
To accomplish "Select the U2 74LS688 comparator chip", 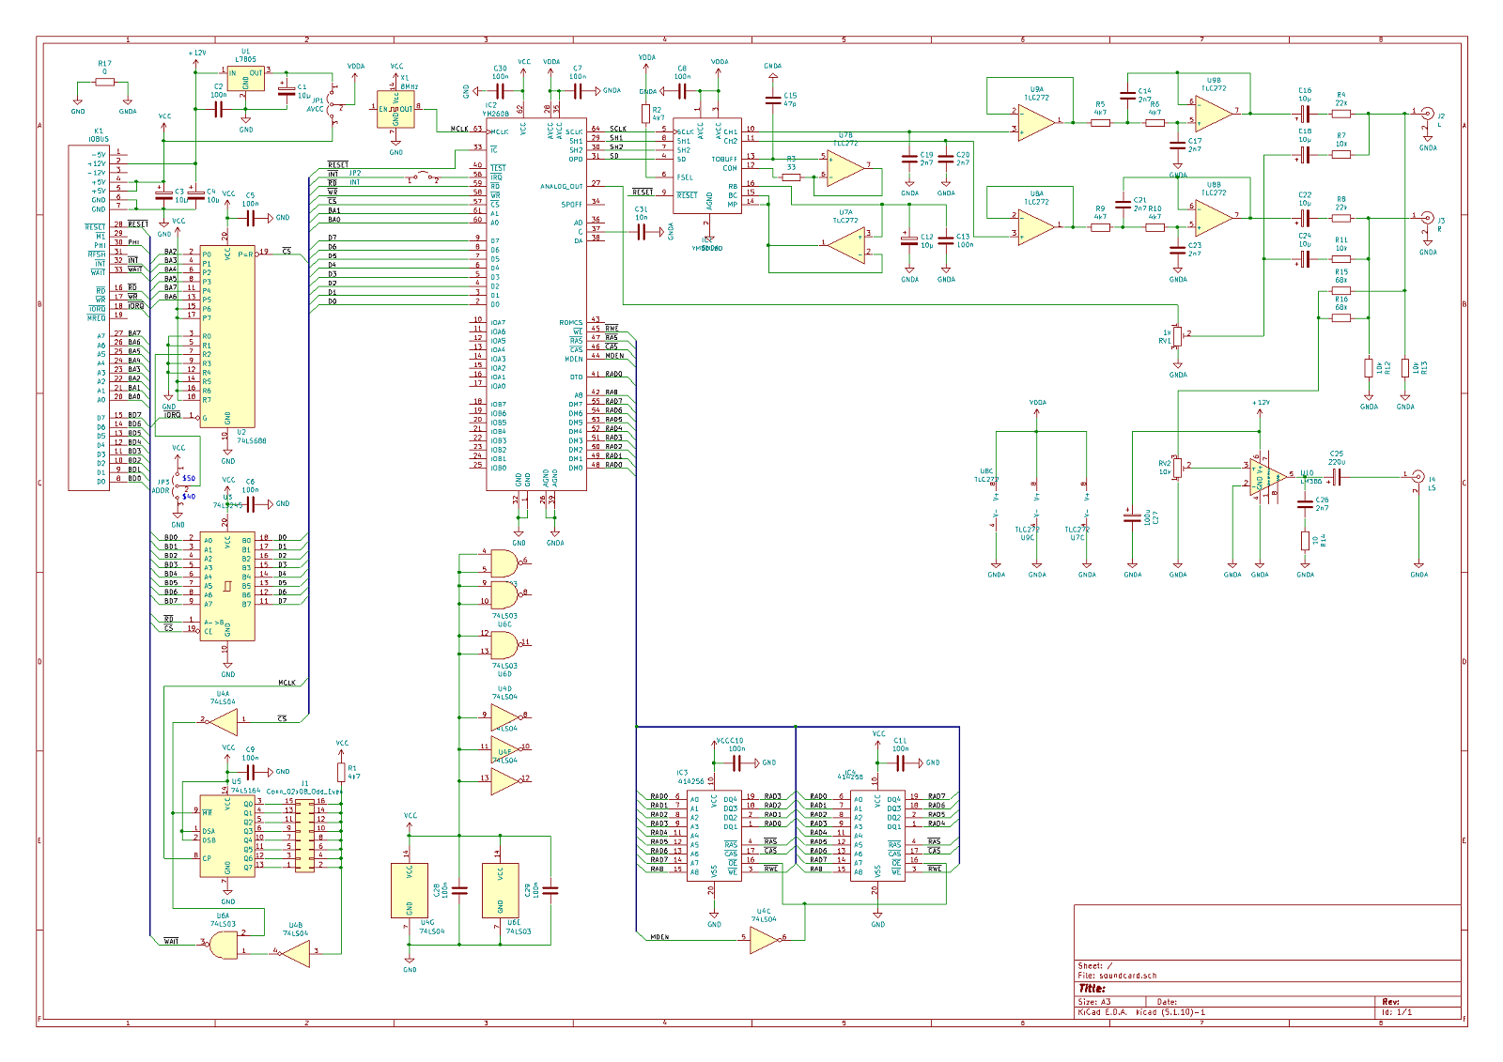I will (x=227, y=336).
